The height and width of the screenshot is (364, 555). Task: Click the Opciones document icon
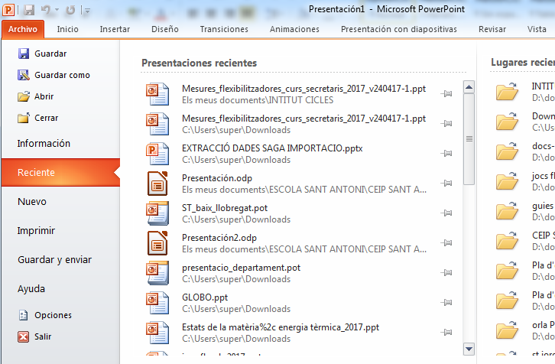pos(24,315)
